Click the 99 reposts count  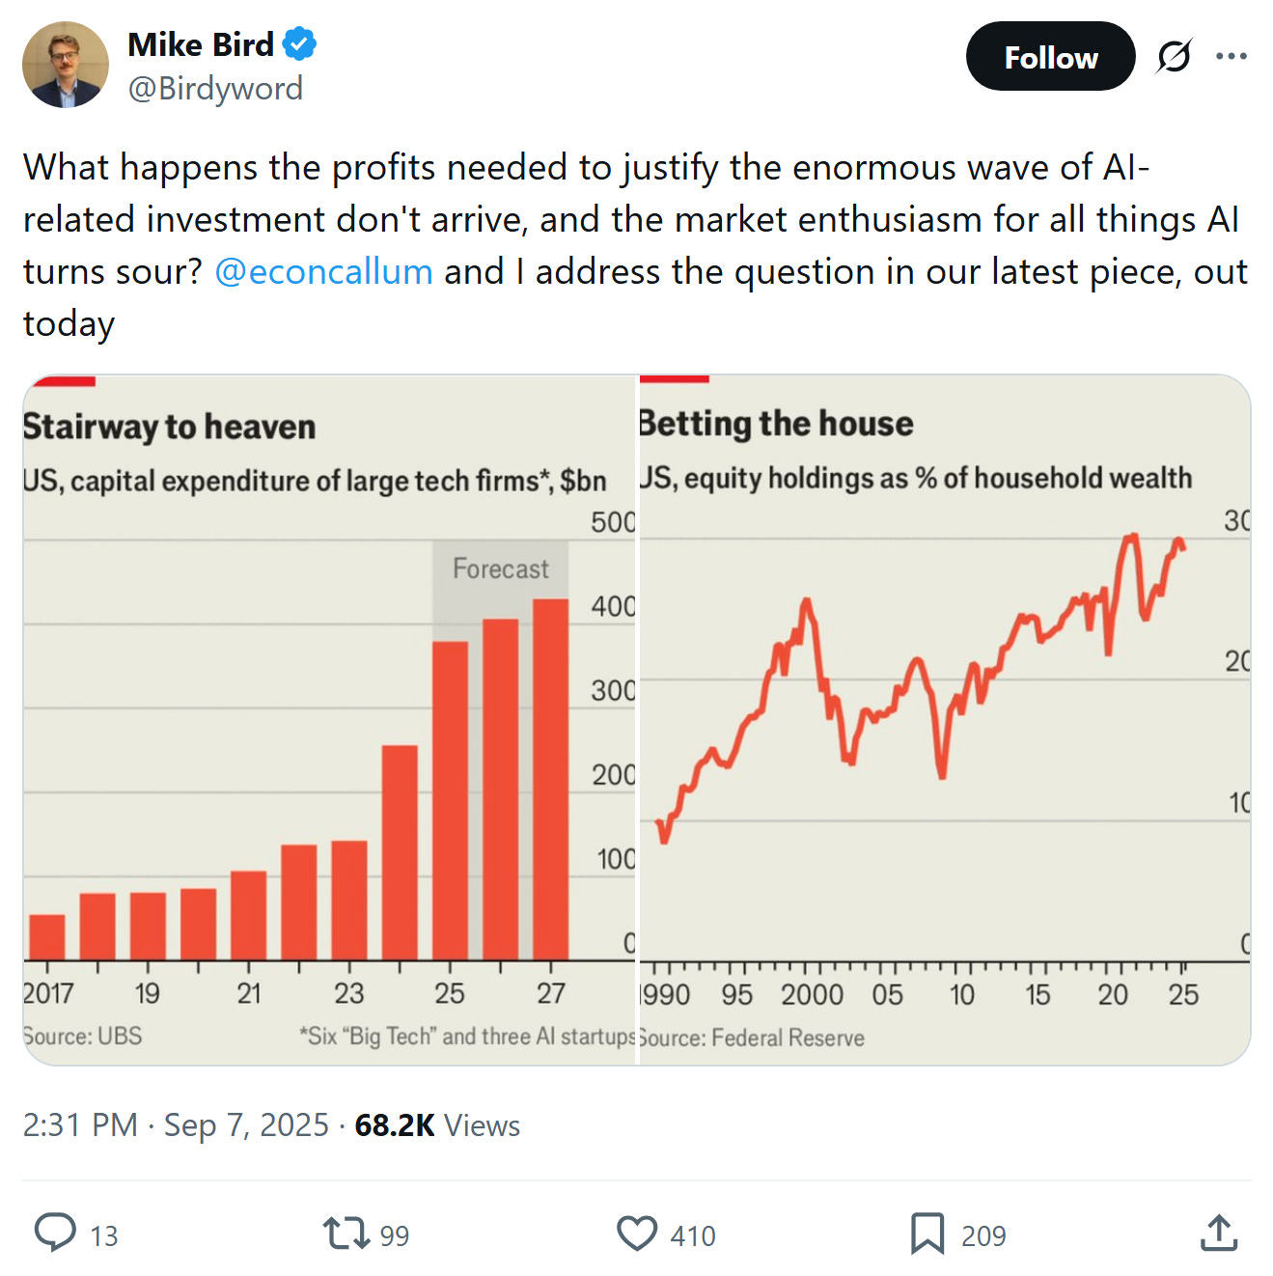point(395,1235)
